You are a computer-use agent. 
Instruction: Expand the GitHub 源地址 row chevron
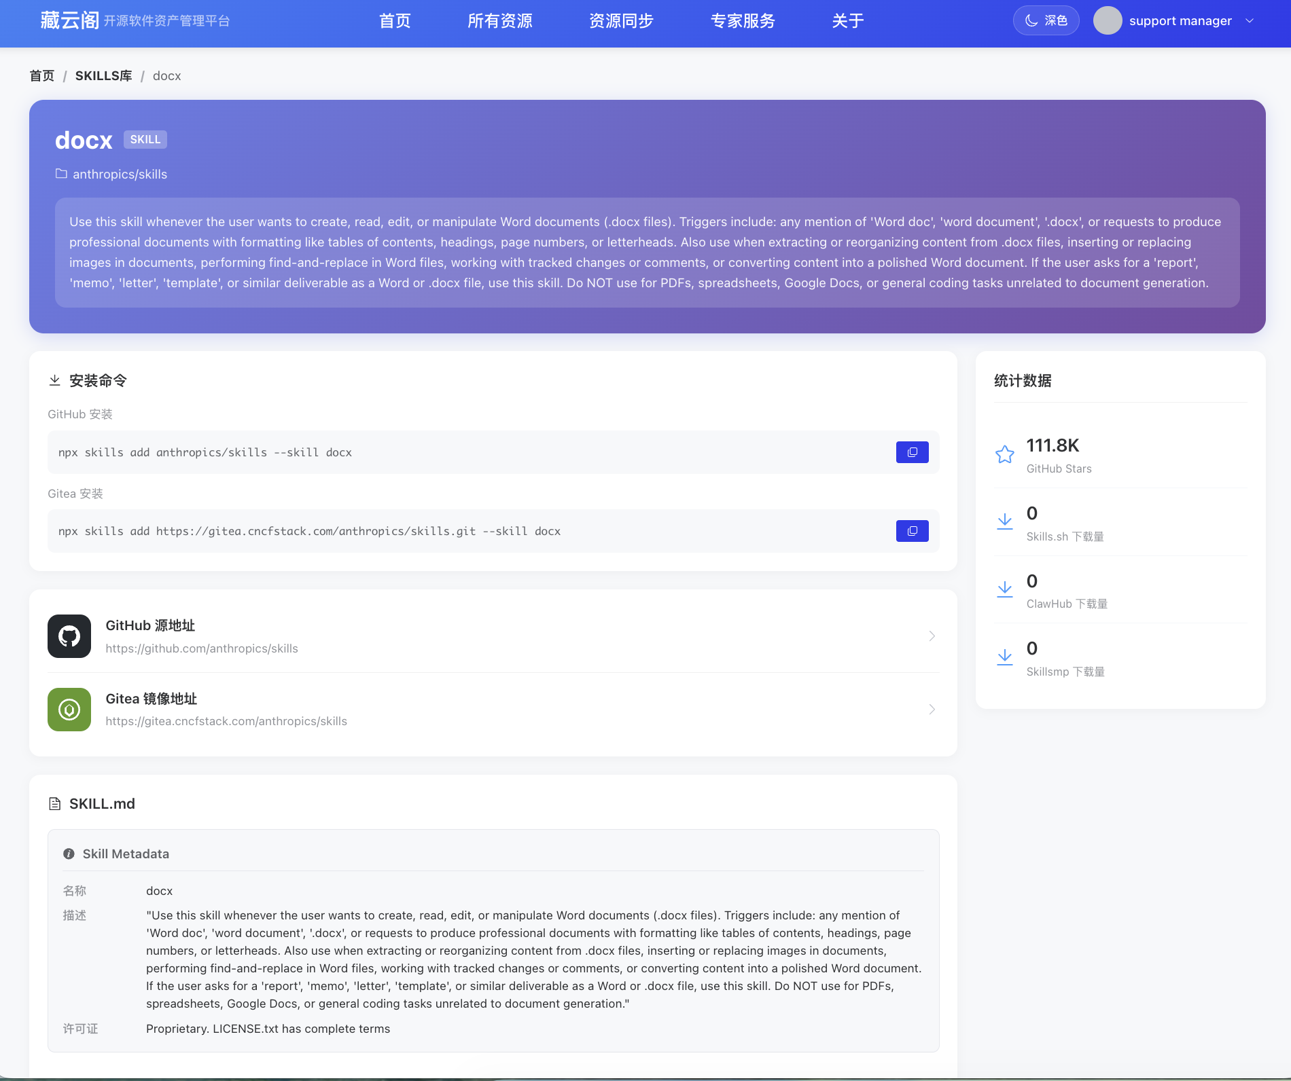point(932,636)
